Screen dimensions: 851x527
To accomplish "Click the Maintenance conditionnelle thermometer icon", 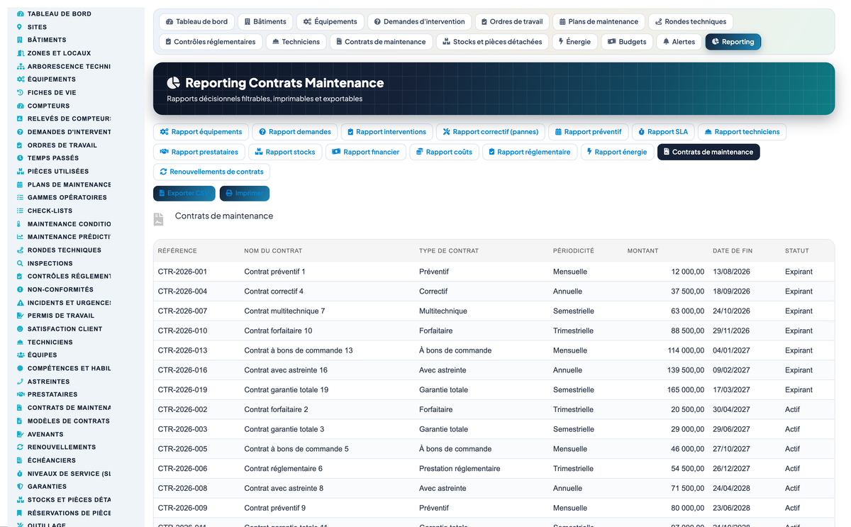I will point(20,223).
